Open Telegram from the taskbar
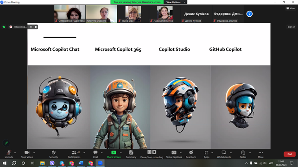The width and height of the screenshot is (298, 167). click(62, 163)
